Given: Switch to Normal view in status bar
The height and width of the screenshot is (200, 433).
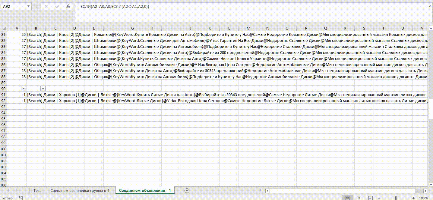Looking at the screenshot, I should pos(347,198).
